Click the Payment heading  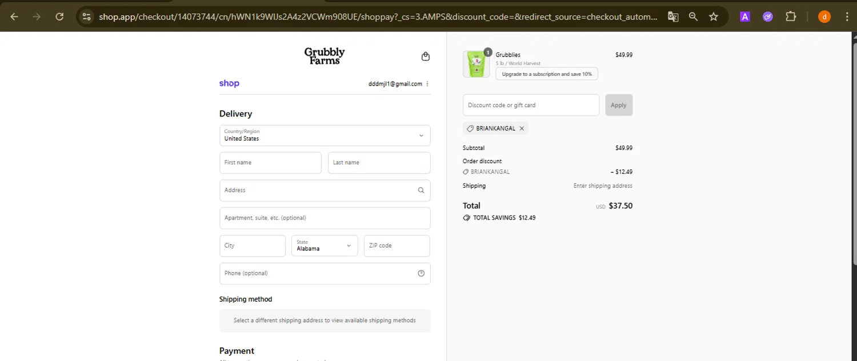click(x=237, y=351)
